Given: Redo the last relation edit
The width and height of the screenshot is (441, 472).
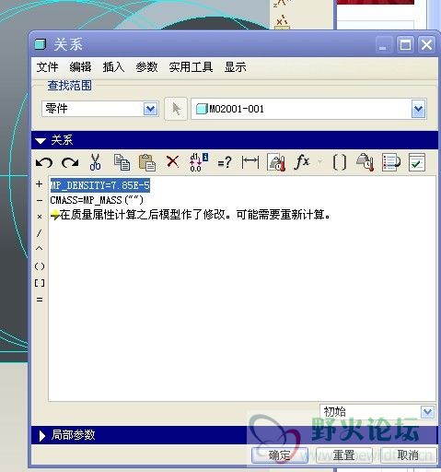Looking at the screenshot, I should pos(70,162).
